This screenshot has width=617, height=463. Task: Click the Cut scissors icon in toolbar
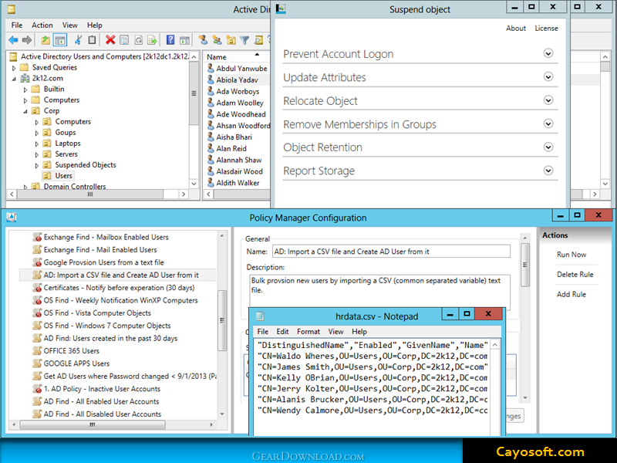[79, 40]
